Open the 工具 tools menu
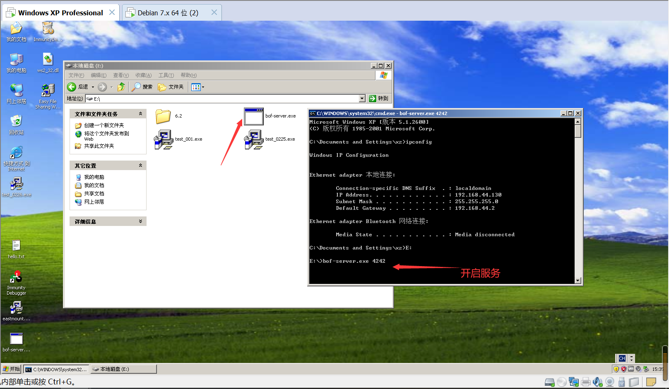The image size is (669, 389). 165,75
